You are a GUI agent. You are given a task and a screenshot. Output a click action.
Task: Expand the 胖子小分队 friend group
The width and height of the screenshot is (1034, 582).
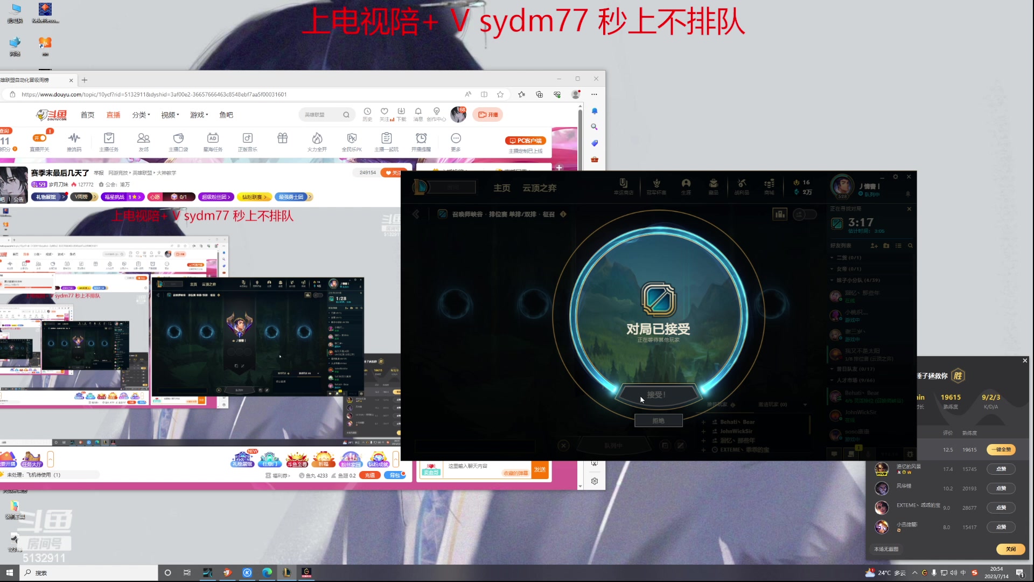pyautogui.click(x=856, y=280)
